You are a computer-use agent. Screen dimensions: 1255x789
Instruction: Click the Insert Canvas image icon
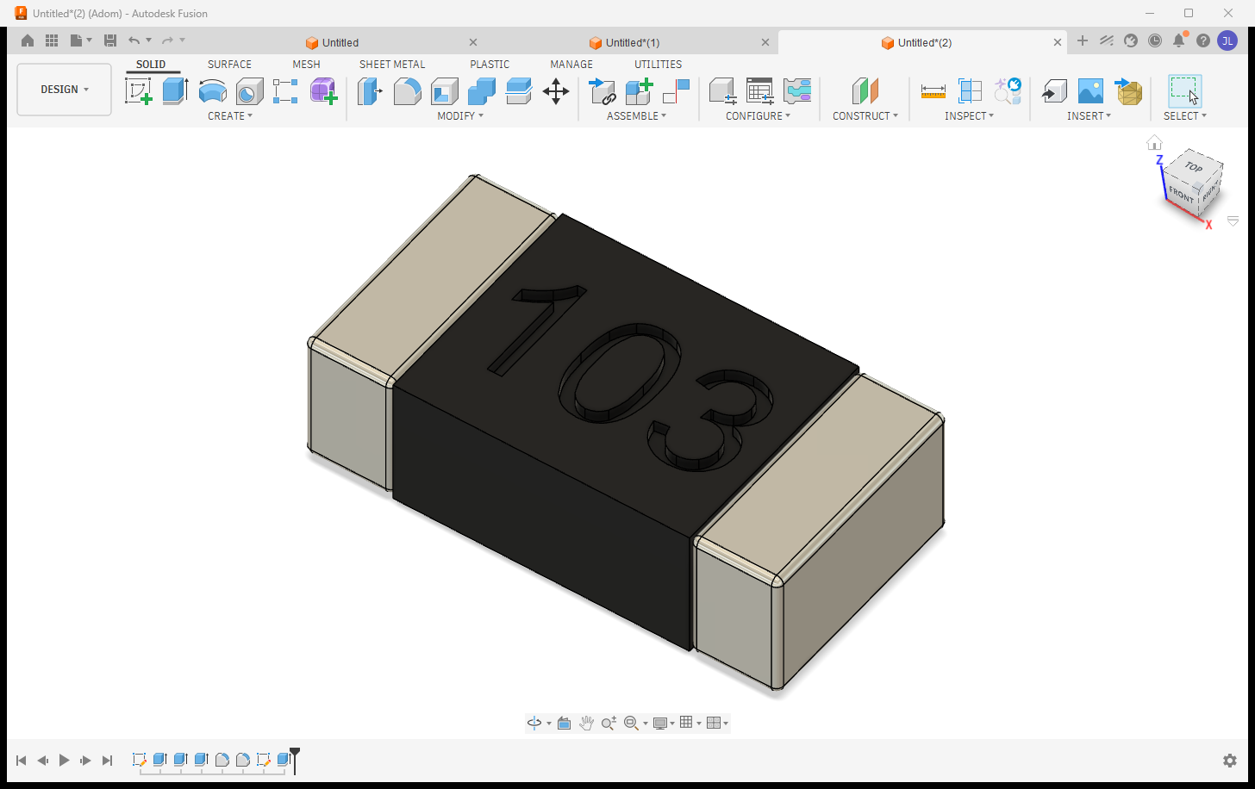[x=1090, y=90]
